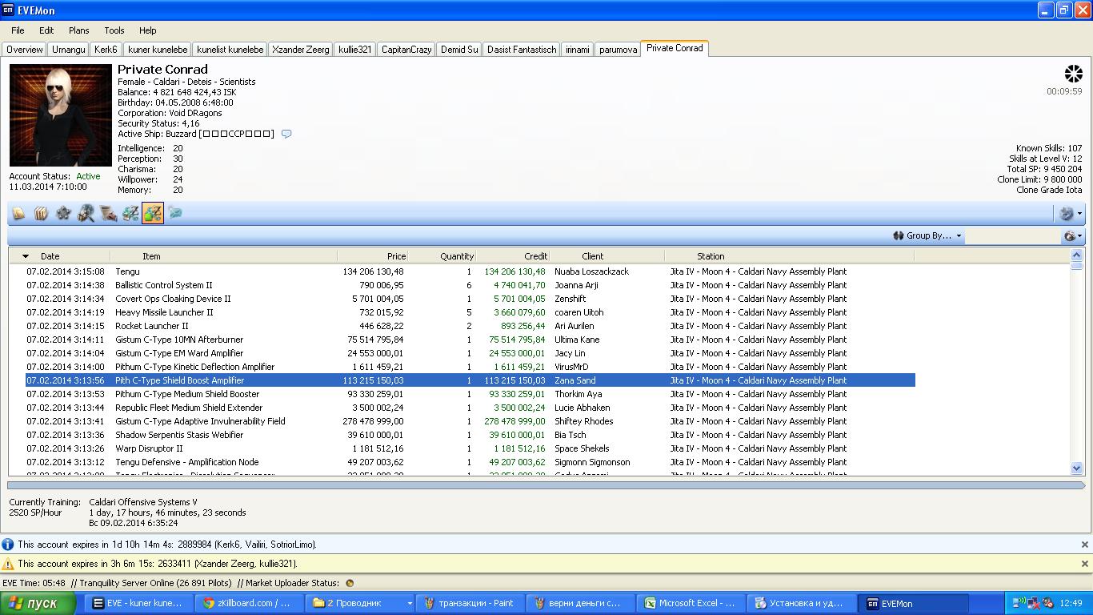Open the EVE Mail messages icon
Screen dimensions: 1093x615
click(175, 213)
